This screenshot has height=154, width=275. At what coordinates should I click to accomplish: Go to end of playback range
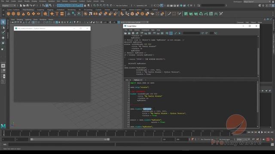[272, 132]
